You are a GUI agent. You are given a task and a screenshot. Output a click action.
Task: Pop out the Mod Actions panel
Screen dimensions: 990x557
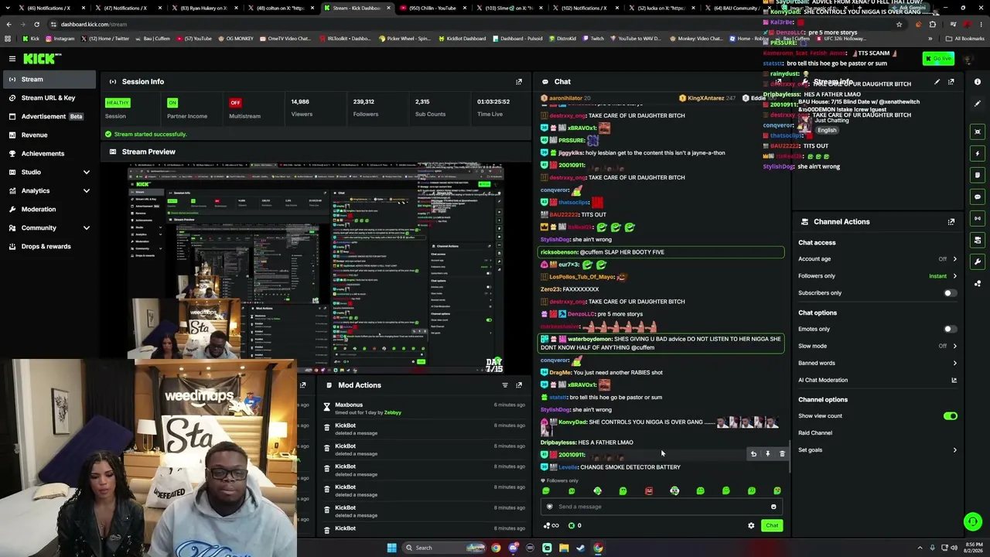519,385
